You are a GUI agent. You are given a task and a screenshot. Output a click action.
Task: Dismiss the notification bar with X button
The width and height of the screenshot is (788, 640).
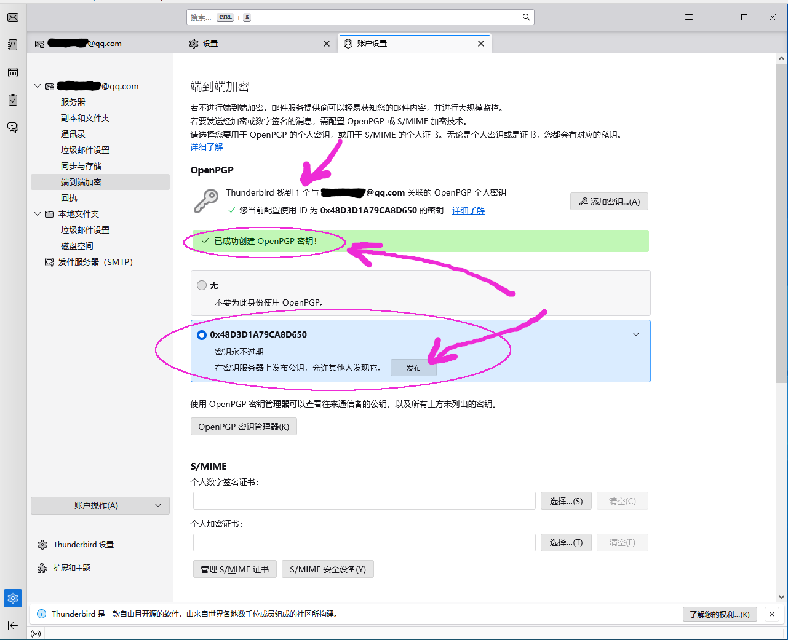coord(772,614)
